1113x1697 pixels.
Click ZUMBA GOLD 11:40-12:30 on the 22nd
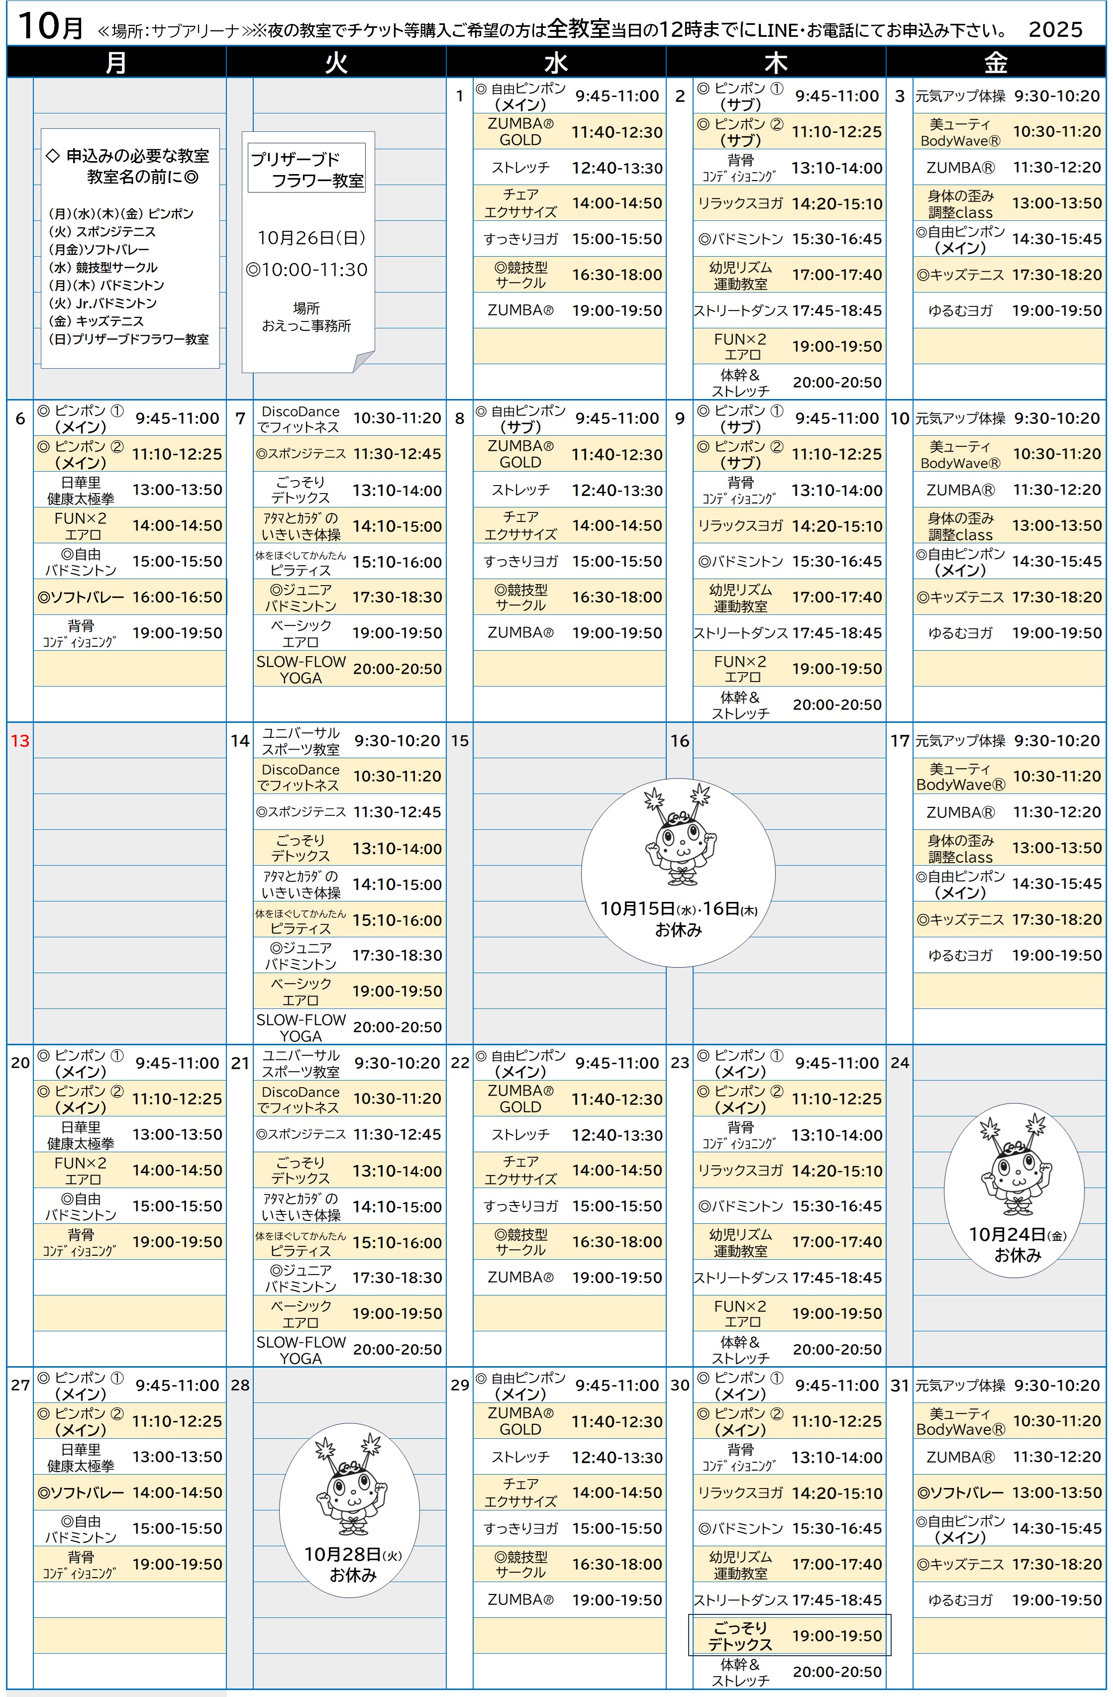pos(570,1099)
